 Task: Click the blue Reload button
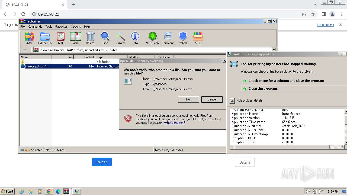point(102,162)
